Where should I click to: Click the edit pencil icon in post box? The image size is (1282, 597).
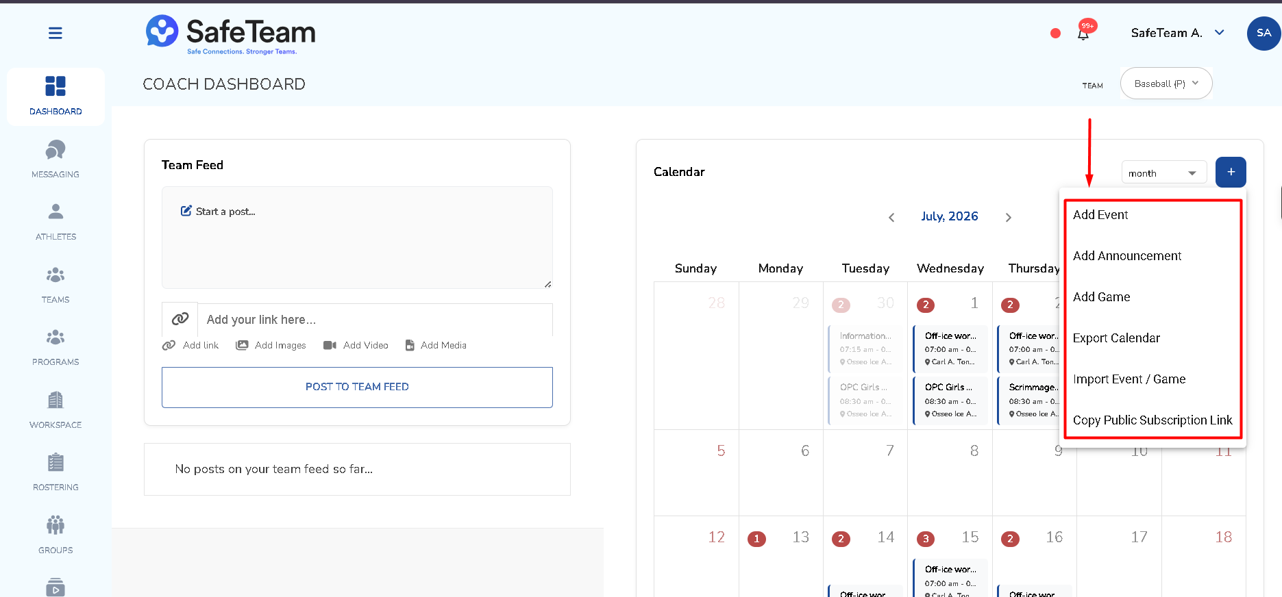(186, 211)
